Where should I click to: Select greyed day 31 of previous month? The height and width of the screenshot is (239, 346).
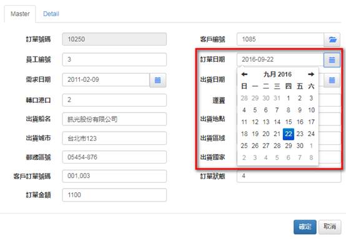(x=277, y=98)
